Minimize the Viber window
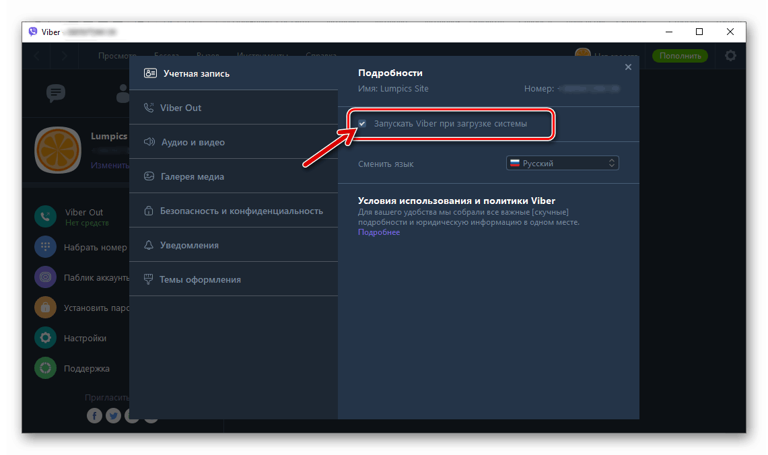Viewport: 768px width, 455px height. (x=669, y=32)
